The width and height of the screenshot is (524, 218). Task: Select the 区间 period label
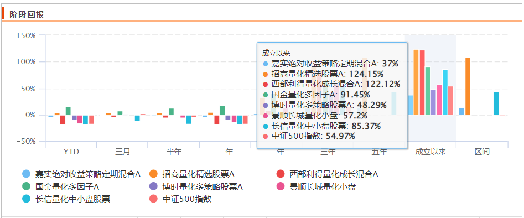click(482, 152)
